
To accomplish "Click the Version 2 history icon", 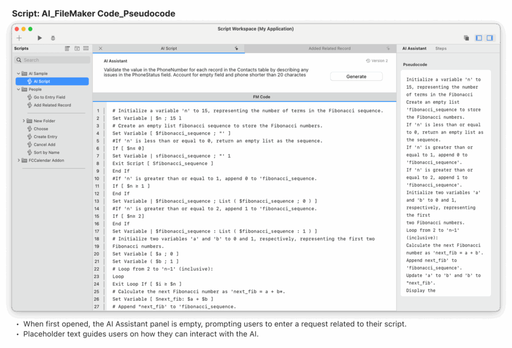I will pyautogui.click(x=368, y=61).
